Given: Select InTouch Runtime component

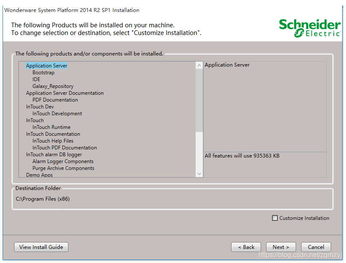Looking at the screenshot, I should pyautogui.click(x=51, y=127).
